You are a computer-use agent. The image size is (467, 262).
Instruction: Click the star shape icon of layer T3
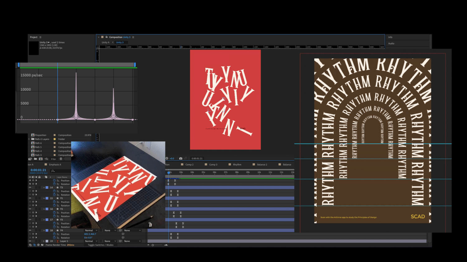point(57,187)
